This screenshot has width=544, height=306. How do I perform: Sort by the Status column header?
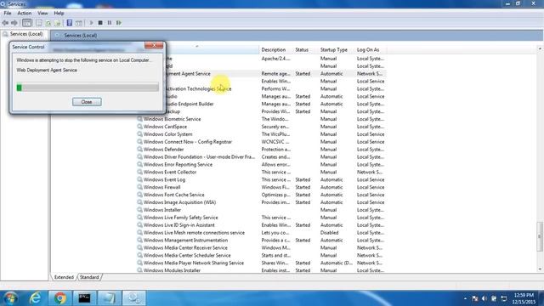pyautogui.click(x=302, y=50)
